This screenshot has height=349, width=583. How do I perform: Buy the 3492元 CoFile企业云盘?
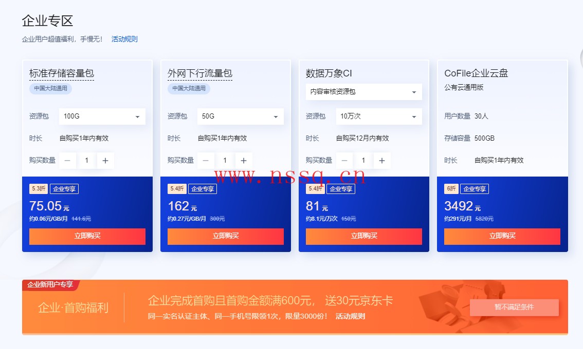[502, 237]
